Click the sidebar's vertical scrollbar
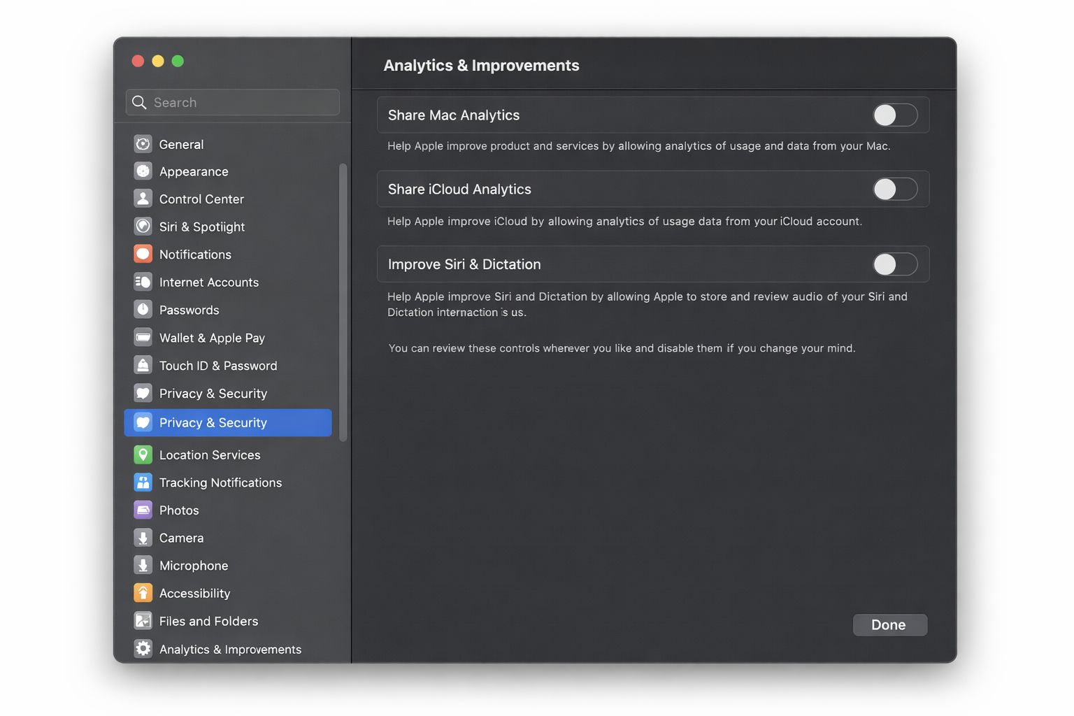 pyautogui.click(x=343, y=302)
